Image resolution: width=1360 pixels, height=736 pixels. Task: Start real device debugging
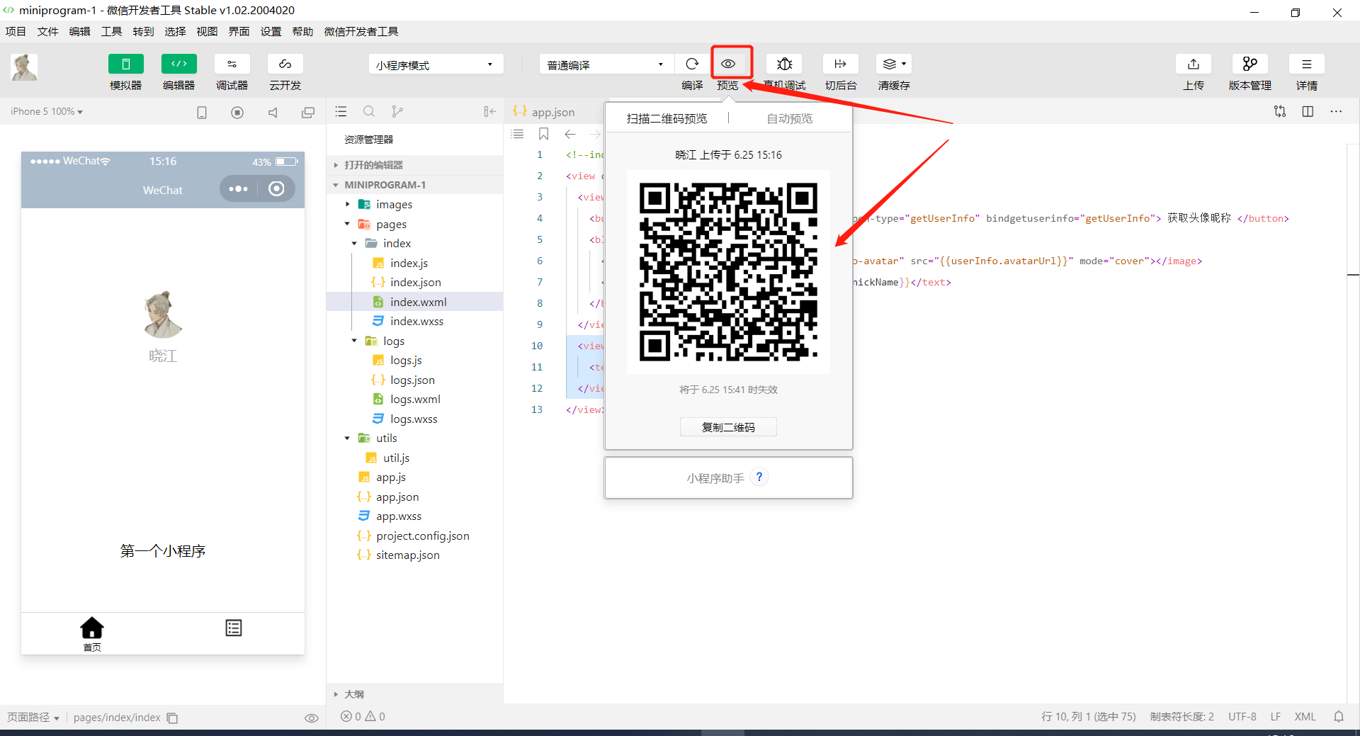(x=784, y=64)
